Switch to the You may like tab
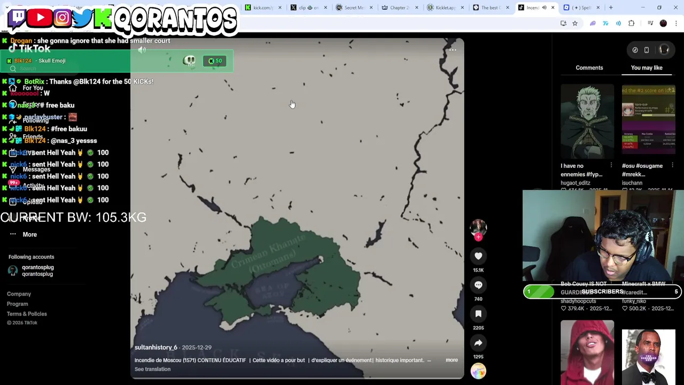 pos(647,68)
